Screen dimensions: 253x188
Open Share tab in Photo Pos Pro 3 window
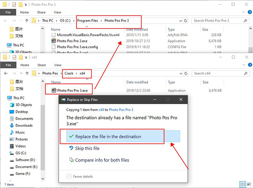[41, 12]
